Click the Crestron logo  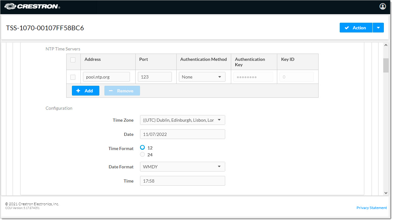pyautogui.click(x=32, y=6)
